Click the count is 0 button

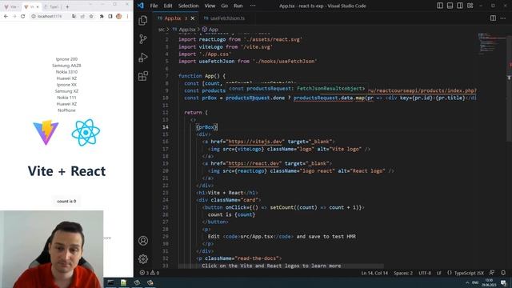(66, 201)
